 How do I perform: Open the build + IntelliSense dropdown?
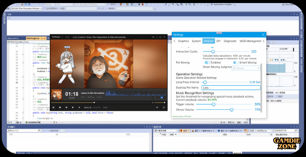coord(261,131)
